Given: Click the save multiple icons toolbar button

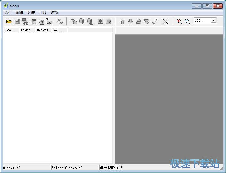Looking at the screenshot, I should tap(25, 21).
